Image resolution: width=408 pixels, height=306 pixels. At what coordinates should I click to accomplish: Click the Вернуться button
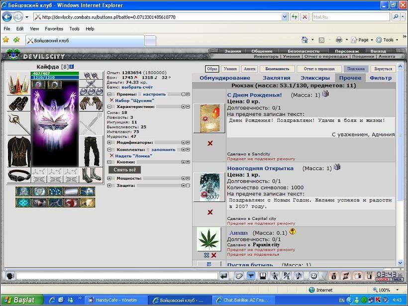pos(383,69)
